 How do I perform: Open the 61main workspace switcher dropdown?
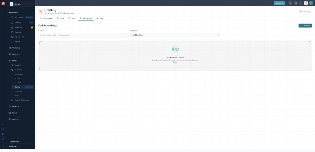[21, 4]
